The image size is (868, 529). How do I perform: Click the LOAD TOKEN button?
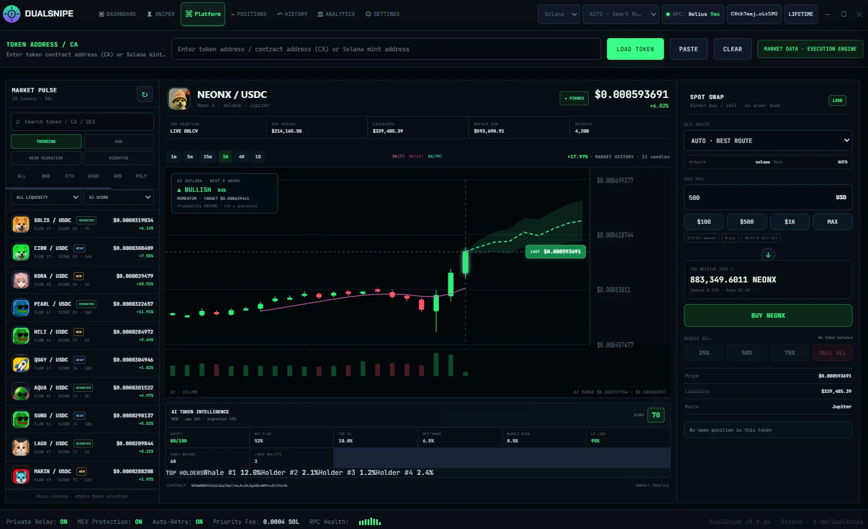pos(635,49)
